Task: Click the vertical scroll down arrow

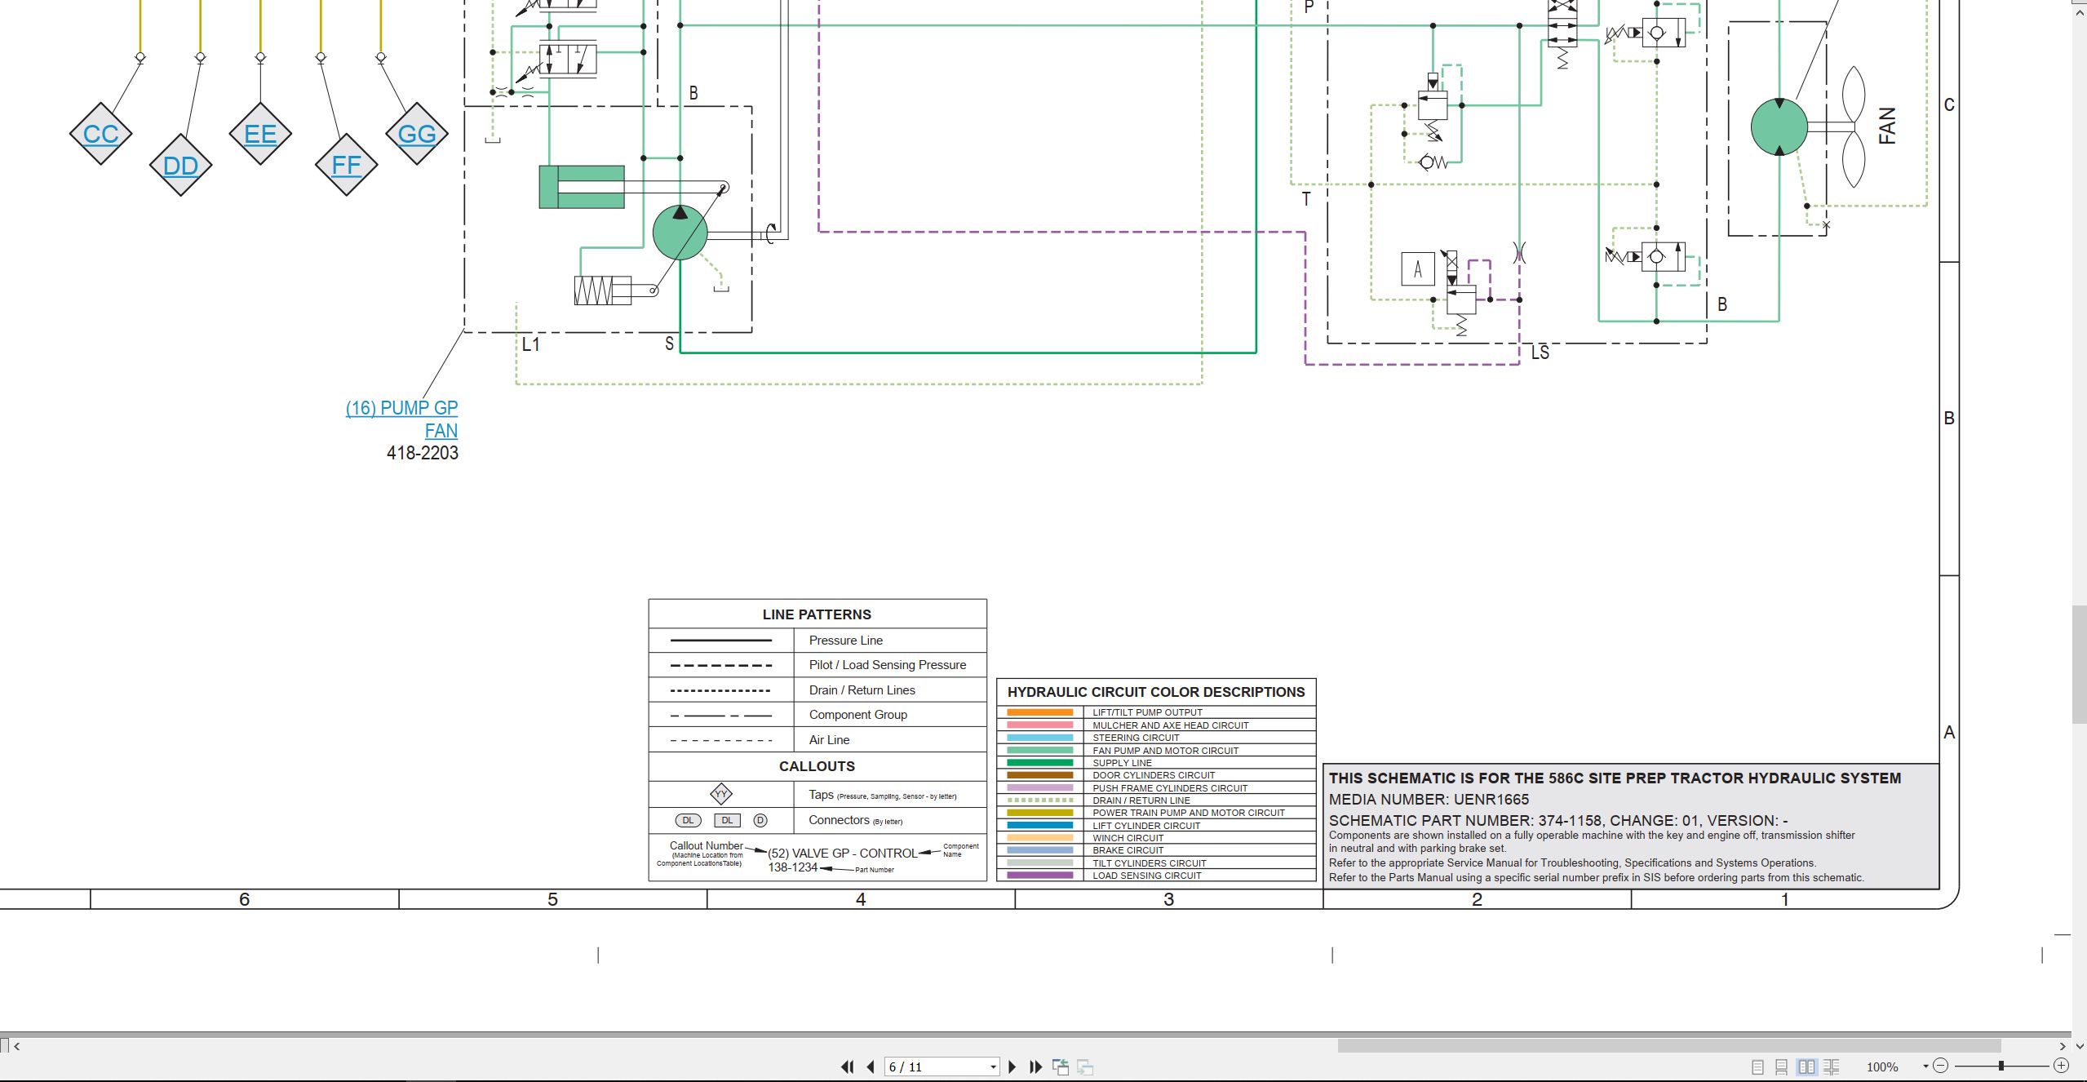Action: tap(2079, 1045)
